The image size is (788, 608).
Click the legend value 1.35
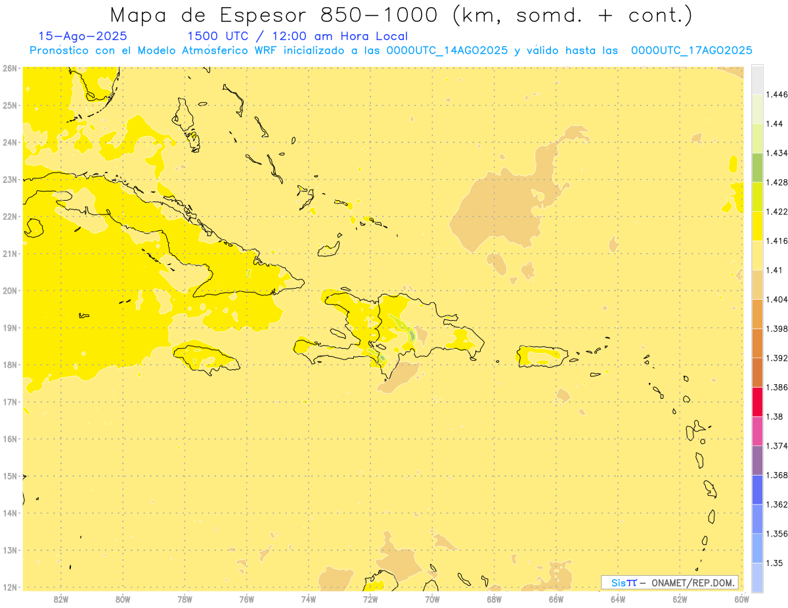(775, 563)
